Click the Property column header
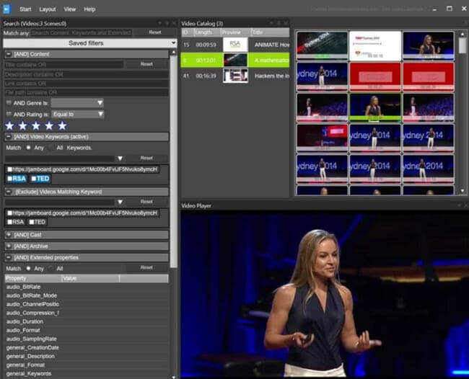 coord(33,278)
